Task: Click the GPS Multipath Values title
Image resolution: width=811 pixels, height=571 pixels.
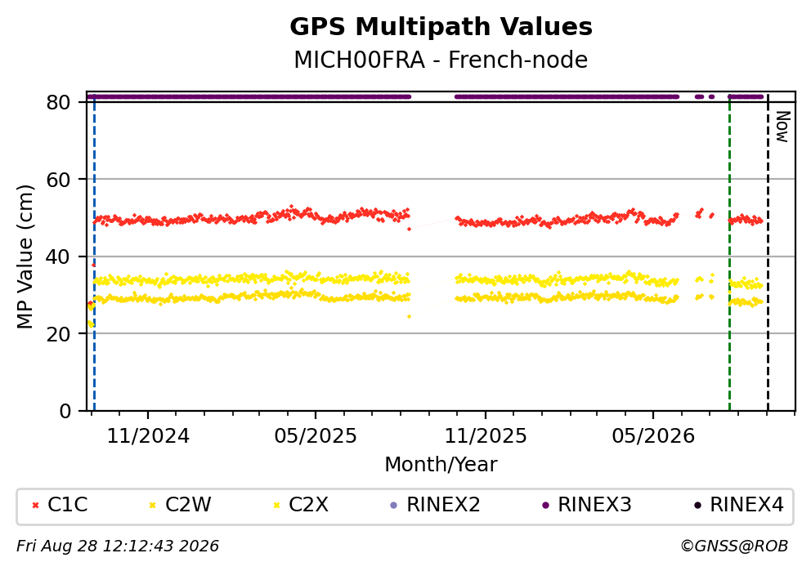Action: point(441,27)
